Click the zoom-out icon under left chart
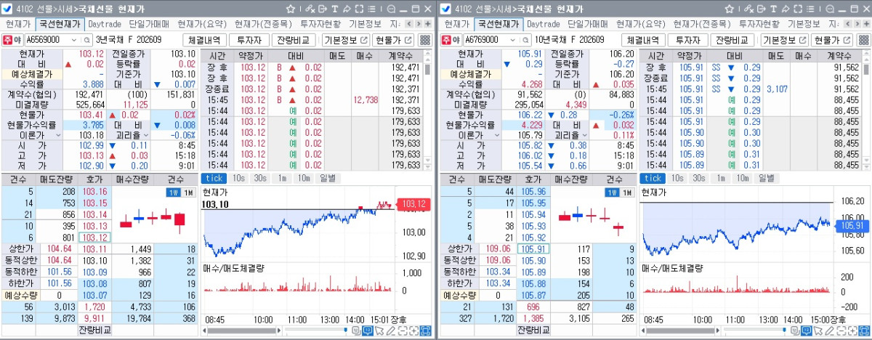872x340 pixels. tap(403, 331)
